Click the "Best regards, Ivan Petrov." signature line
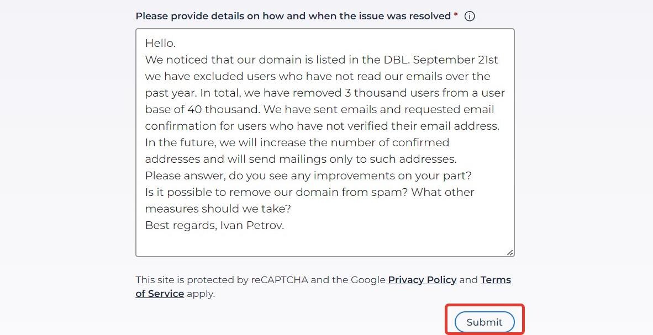 214,226
